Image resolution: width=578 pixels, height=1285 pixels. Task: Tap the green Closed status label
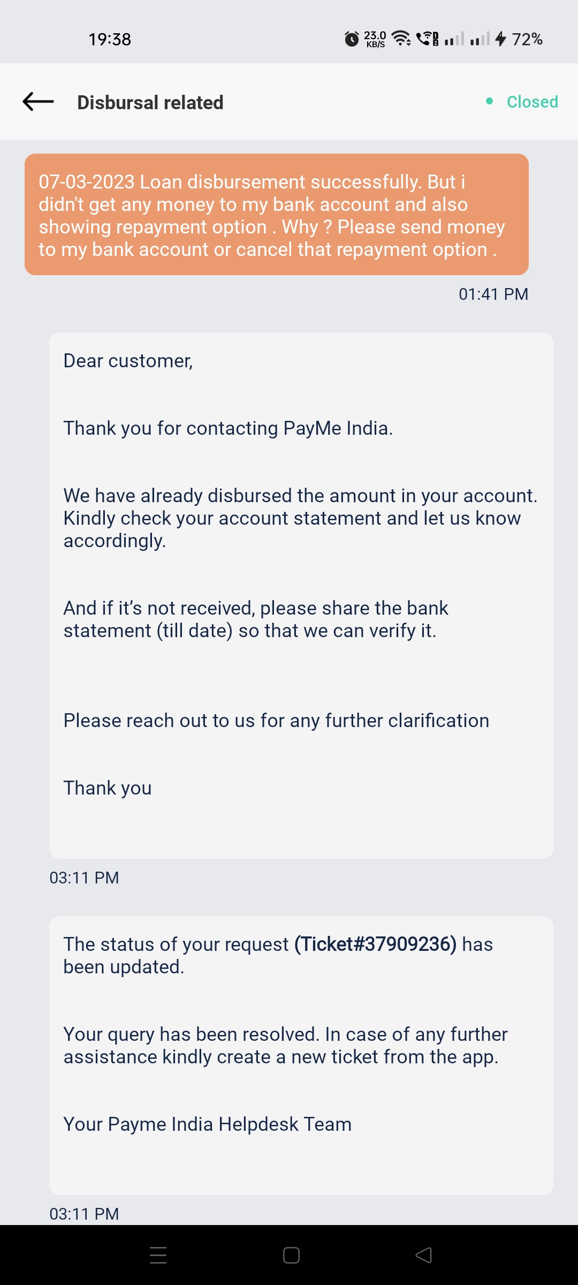click(532, 102)
